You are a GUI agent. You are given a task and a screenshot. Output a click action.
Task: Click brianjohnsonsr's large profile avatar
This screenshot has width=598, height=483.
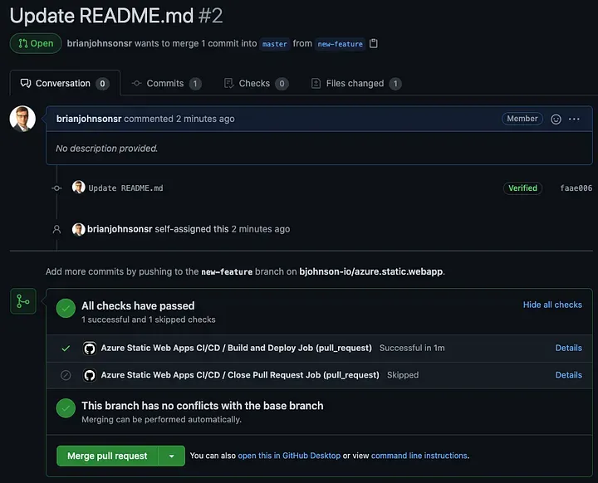pos(22,119)
